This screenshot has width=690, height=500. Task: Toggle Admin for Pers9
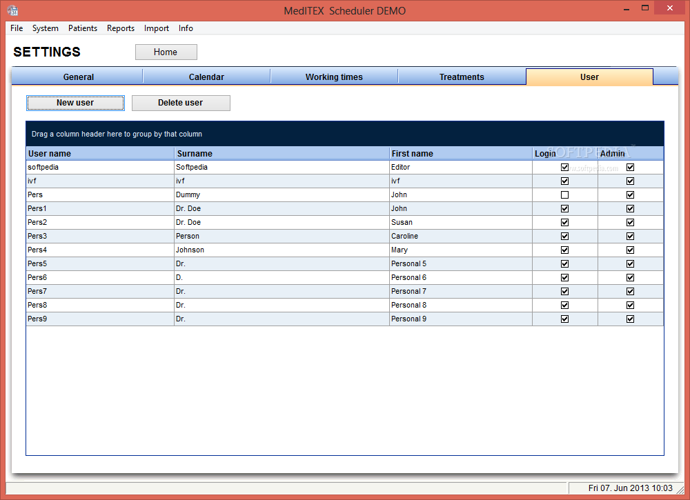click(x=630, y=319)
